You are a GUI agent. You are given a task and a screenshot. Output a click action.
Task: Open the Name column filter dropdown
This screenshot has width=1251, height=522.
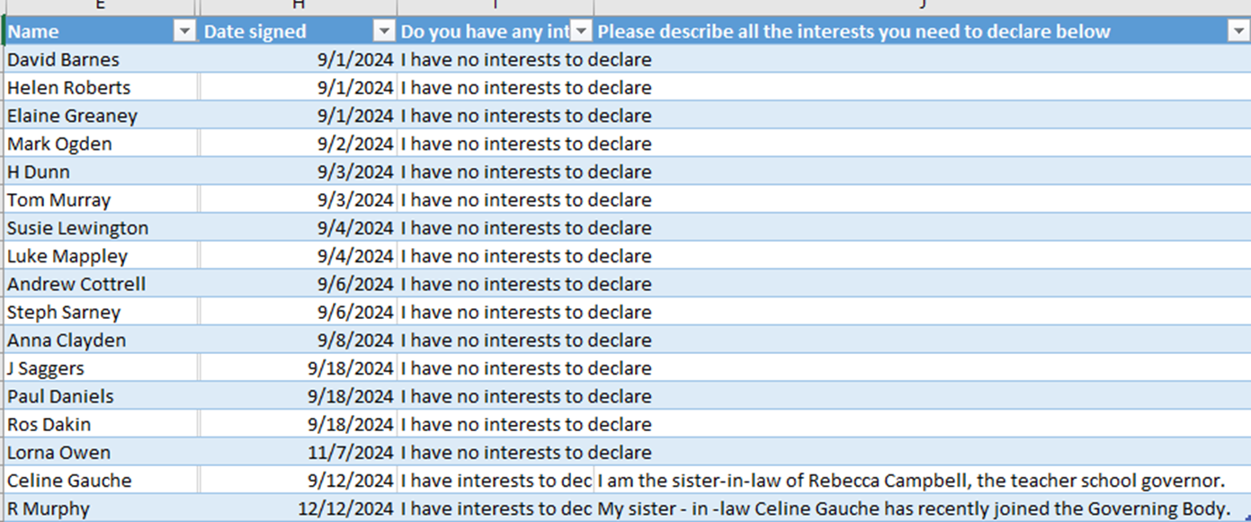click(184, 31)
